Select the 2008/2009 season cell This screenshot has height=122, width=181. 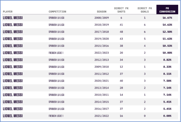click(101, 18)
